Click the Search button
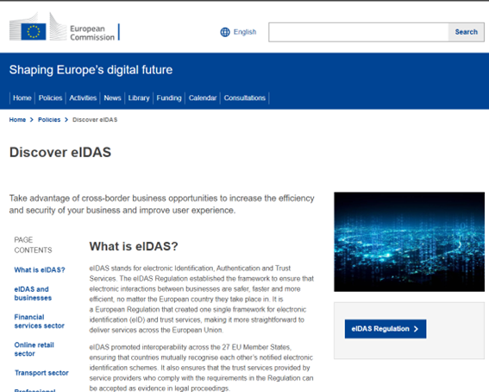This screenshot has width=489, height=392. pyautogui.click(x=466, y=32)
